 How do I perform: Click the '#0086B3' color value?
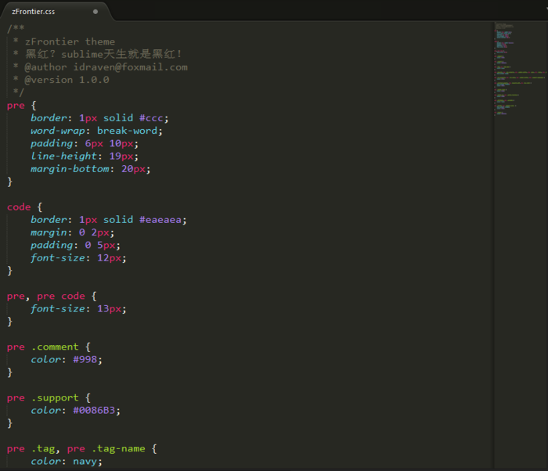(94, 411)
